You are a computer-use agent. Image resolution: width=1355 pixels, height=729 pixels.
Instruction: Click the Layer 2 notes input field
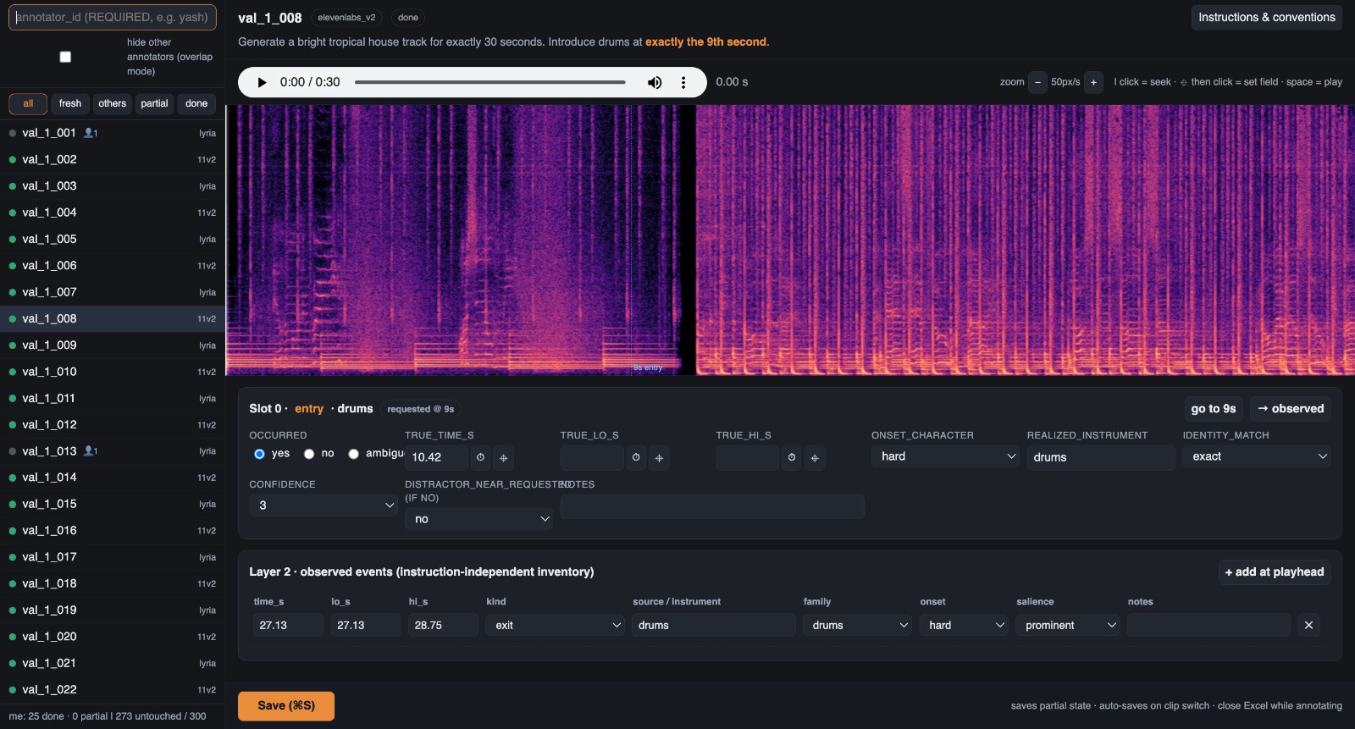pos(1208,625)
